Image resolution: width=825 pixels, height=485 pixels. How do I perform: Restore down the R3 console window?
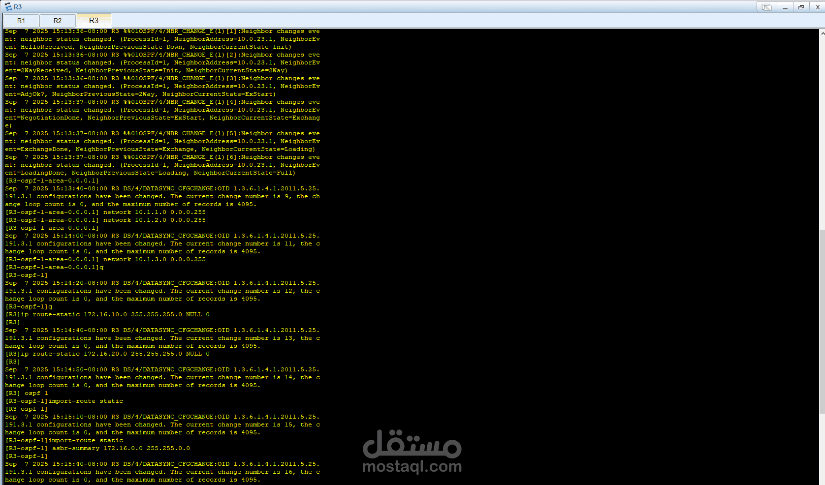click(801, 7)
